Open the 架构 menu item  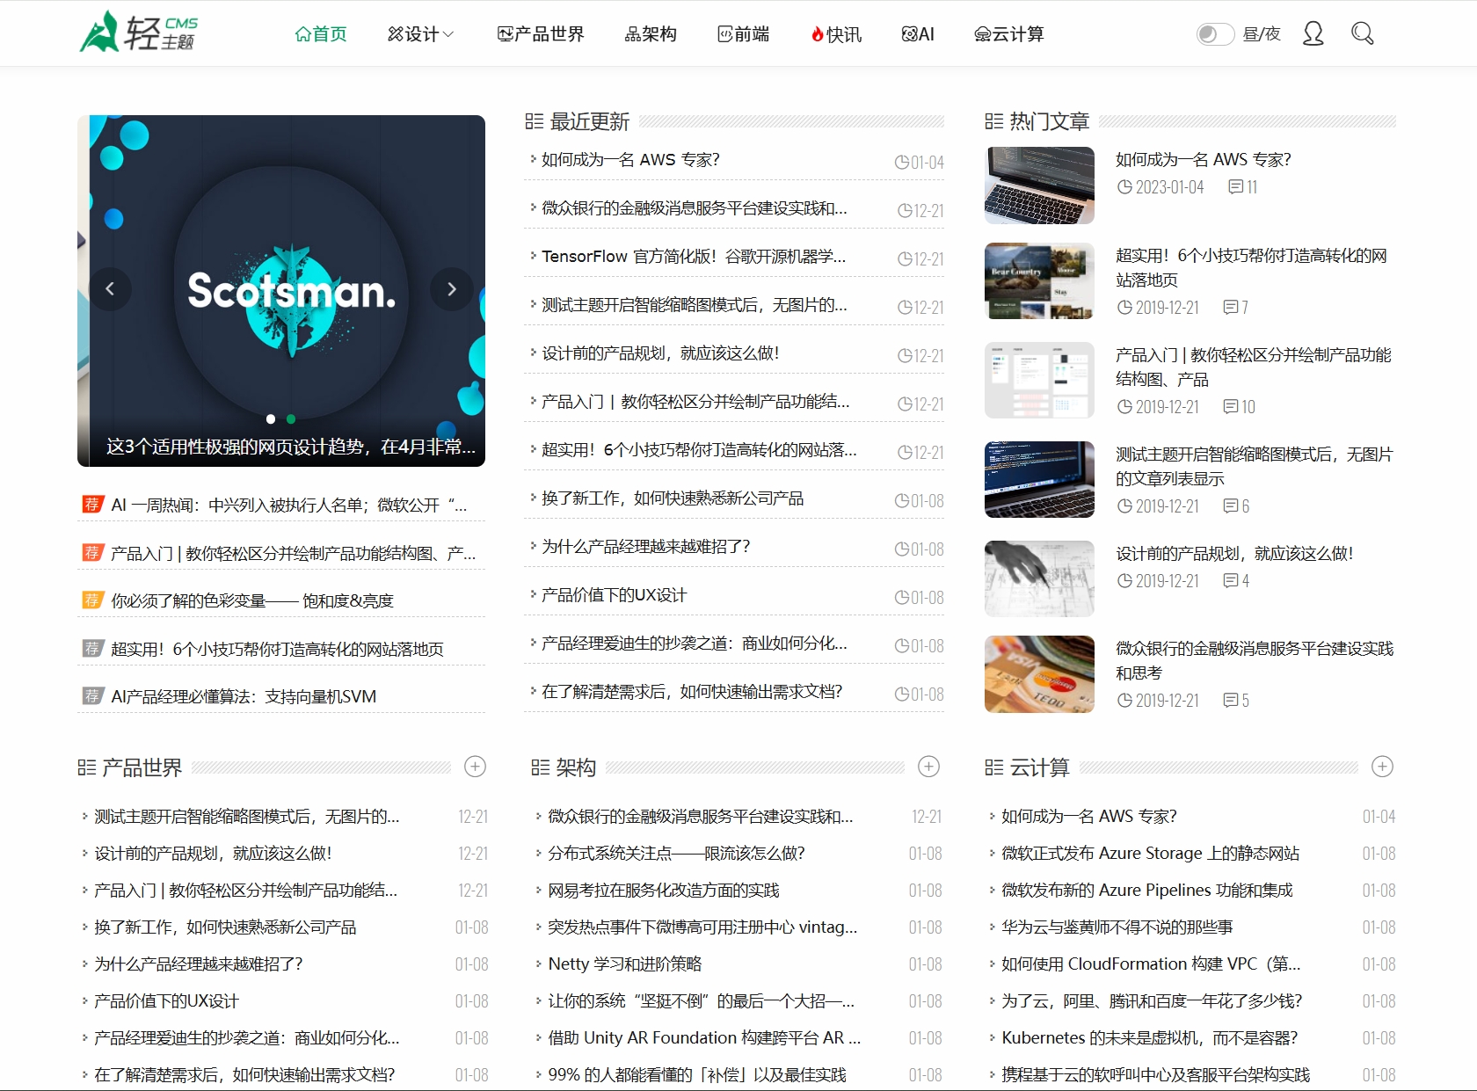(650, 33)
